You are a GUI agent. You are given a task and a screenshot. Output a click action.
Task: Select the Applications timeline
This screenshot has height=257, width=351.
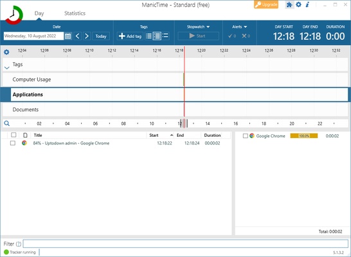click(175, 94)
